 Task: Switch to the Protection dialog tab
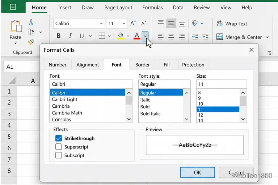pyautogui.click(x=193, y=65)
